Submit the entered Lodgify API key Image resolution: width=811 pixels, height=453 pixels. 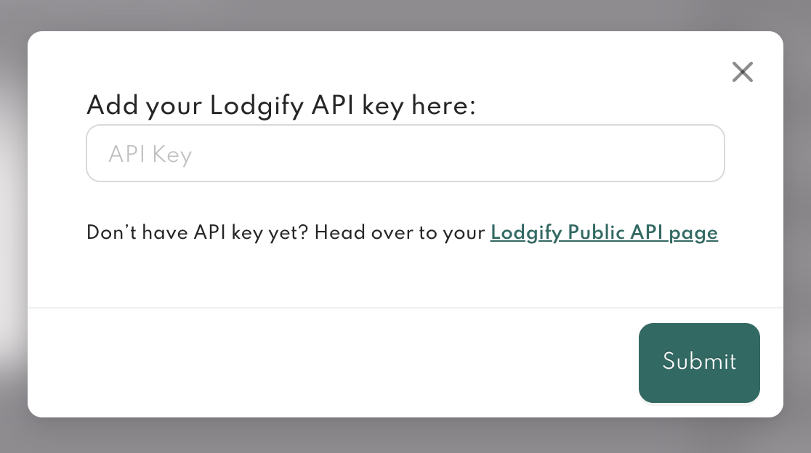(699, 362)
